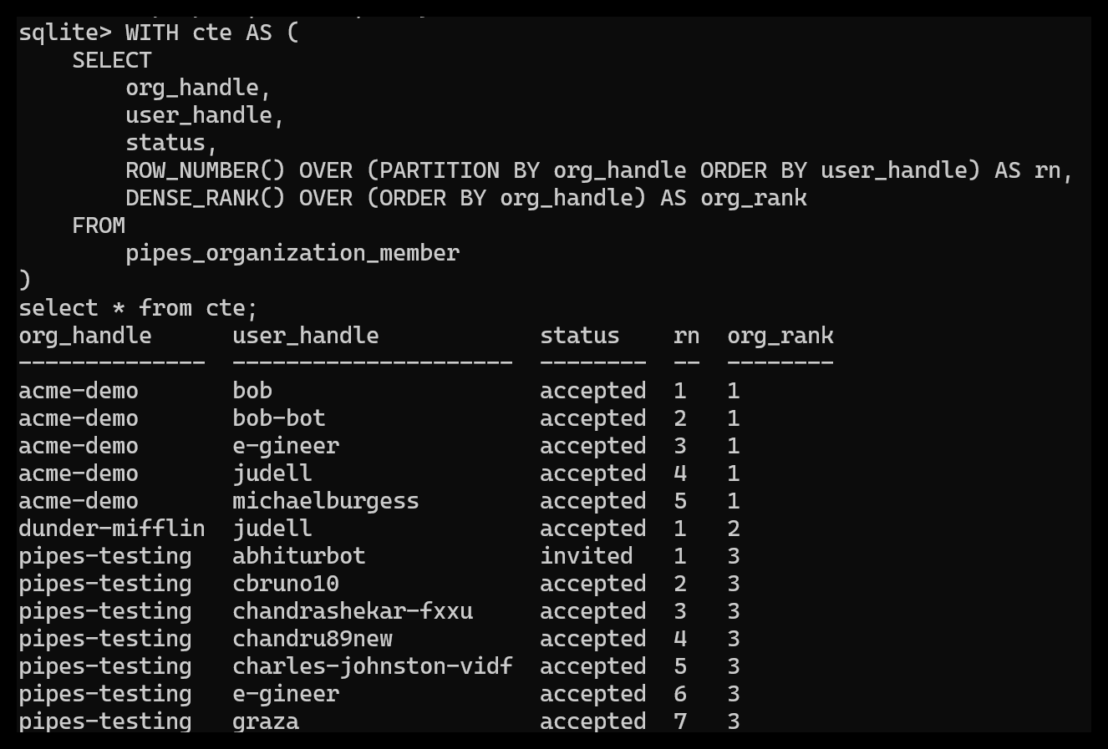Click the 'chandru89new' user handle
Viewport: 1108px width, 749px height.
[313, 639]
